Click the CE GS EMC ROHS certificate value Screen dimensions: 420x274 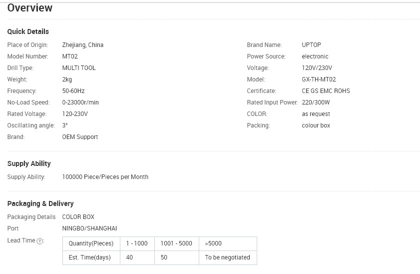coord(326,91)
